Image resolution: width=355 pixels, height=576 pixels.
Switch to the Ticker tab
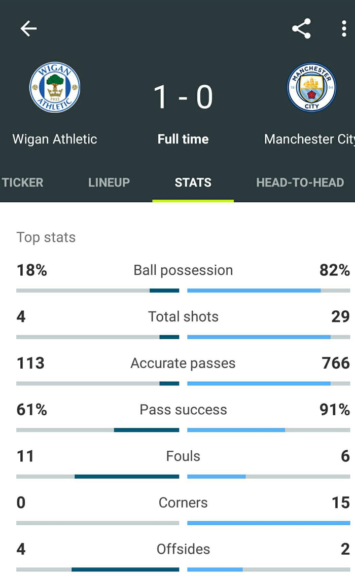click(22, 183)
